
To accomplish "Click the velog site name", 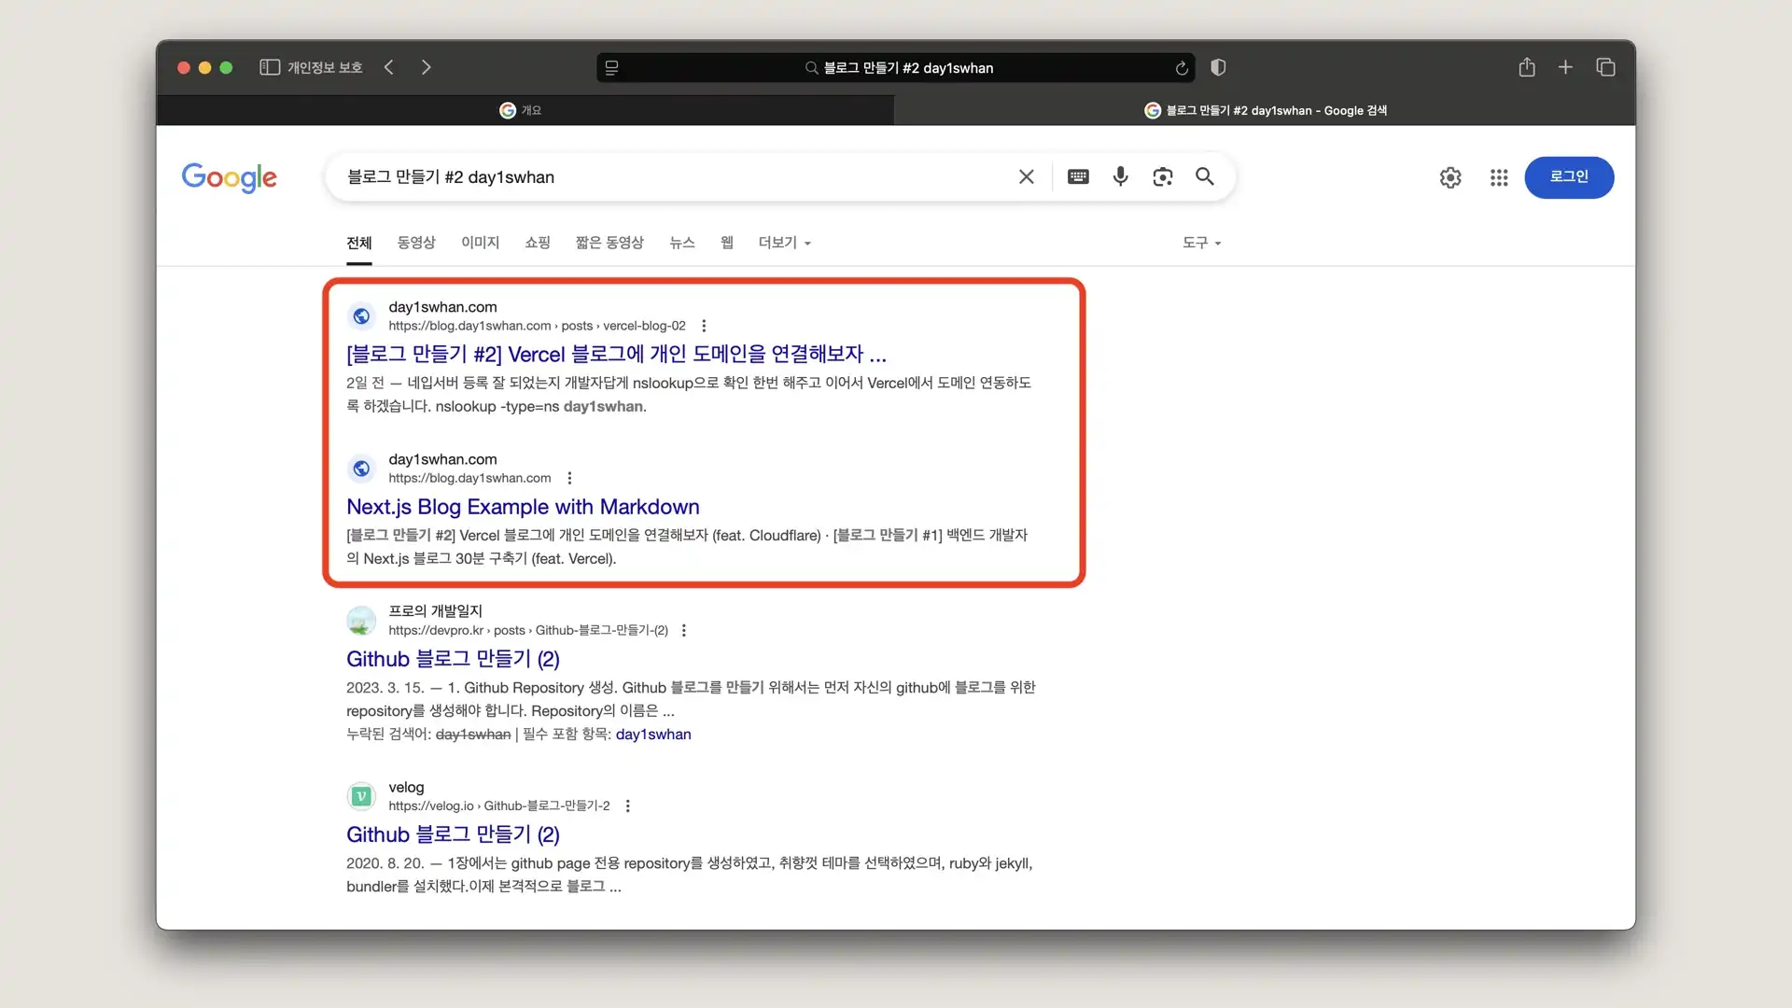I will coord(406,787).
